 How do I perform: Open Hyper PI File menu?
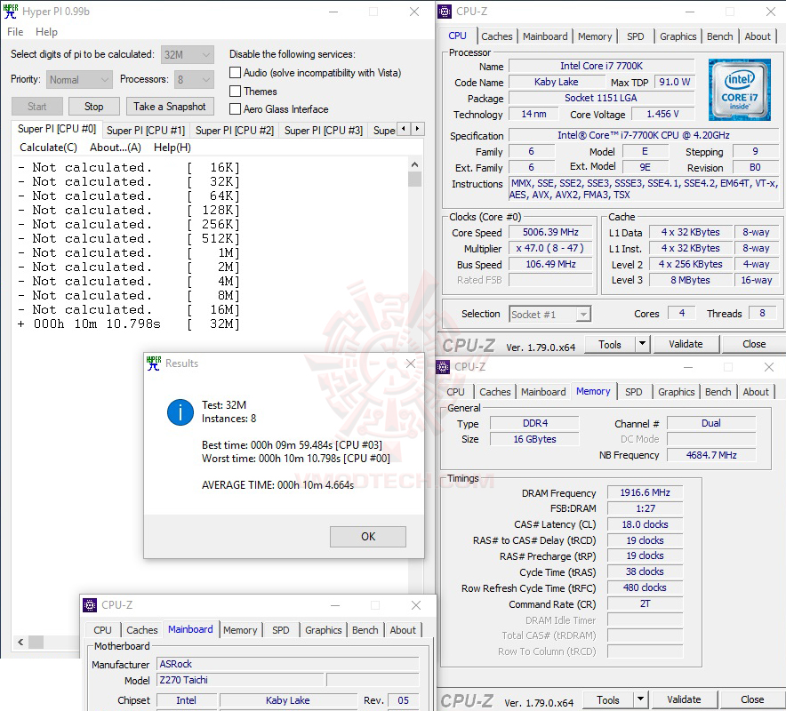click(15, 32)
